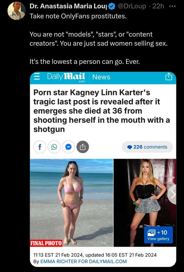Share article via Messenger icon
Screen dimensions: 184x272
point(68,147)
